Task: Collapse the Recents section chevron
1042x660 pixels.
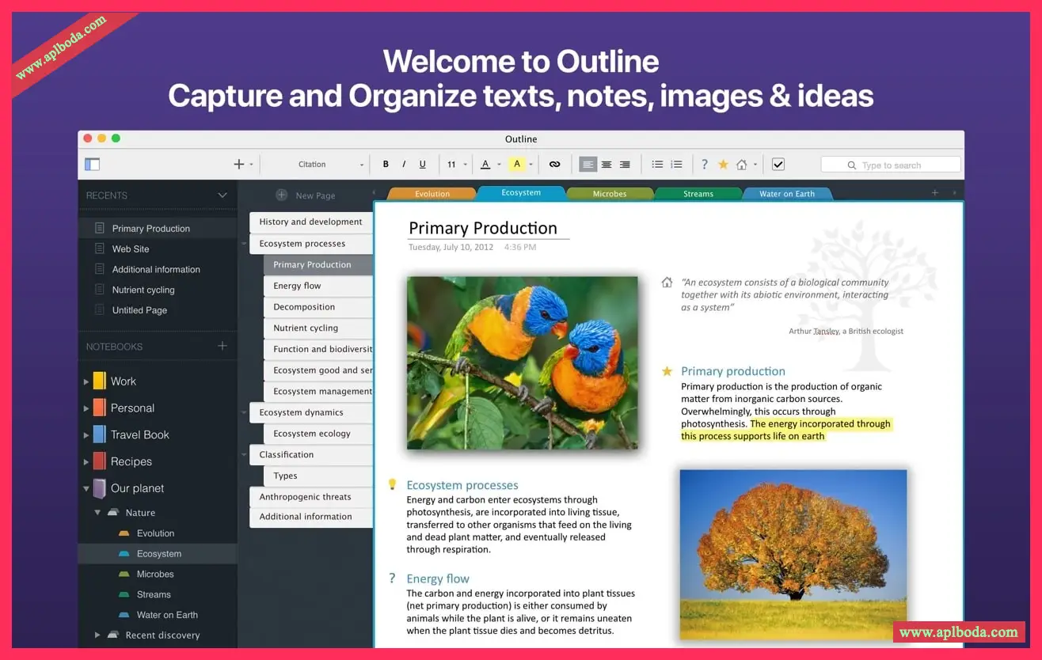Action: click(222, 195)
